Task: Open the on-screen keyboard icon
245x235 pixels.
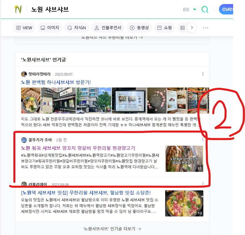Action: [186, 10]
